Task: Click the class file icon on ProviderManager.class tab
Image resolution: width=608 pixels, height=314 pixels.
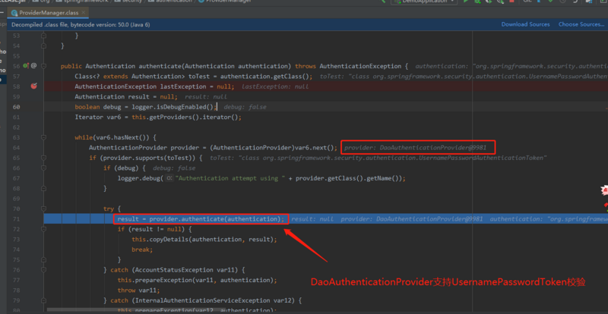Action: pyautogui.click(x=14, y=13)
